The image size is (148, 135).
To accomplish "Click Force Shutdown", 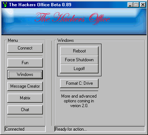I will [x=79, y=60].
